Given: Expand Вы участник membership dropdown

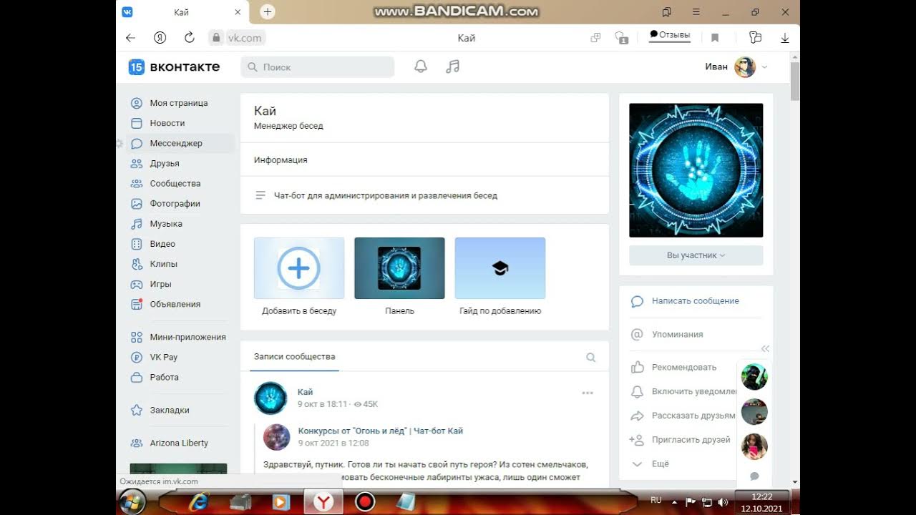Looking at the screenshot, I should 696,255.
